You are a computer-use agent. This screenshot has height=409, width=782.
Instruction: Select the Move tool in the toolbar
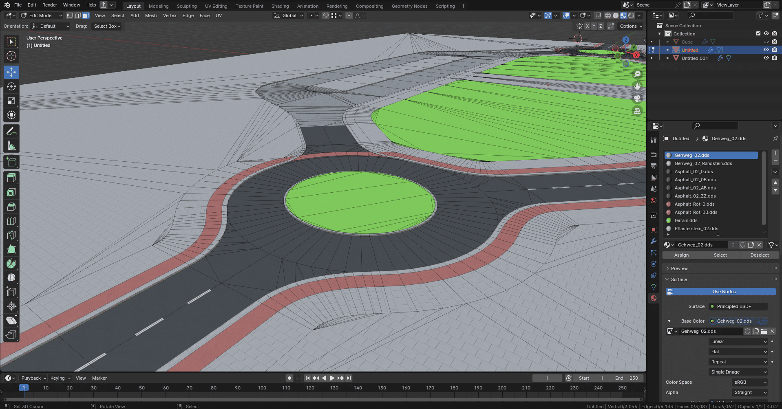tap(11, 72)
